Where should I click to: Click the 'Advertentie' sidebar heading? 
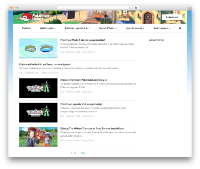pyautogui.click(x=156, y=40)
